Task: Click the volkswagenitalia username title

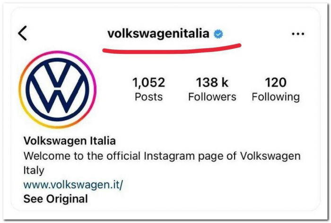Action: (x=158, y=34)
